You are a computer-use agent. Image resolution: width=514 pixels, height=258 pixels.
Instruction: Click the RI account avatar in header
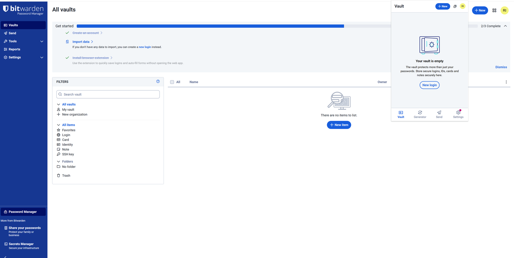[504, 10]
